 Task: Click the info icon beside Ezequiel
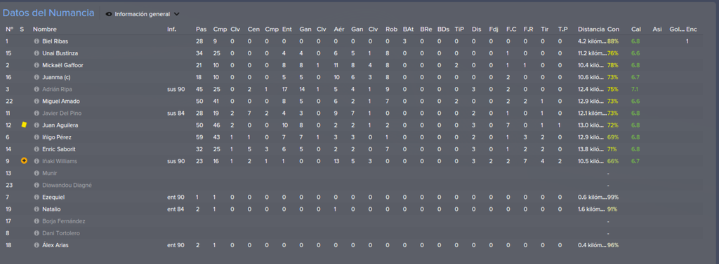[37, 197]
